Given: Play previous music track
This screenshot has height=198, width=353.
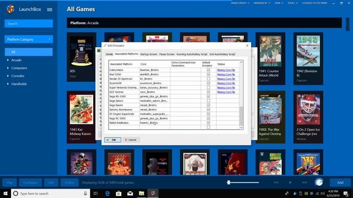Looking at the screenshot, I should pyautogui.click(x=276, y=183).
